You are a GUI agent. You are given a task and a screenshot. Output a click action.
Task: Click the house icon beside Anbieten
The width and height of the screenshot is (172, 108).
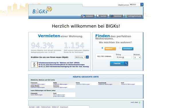pyautogui.click(x=83, y=16)
